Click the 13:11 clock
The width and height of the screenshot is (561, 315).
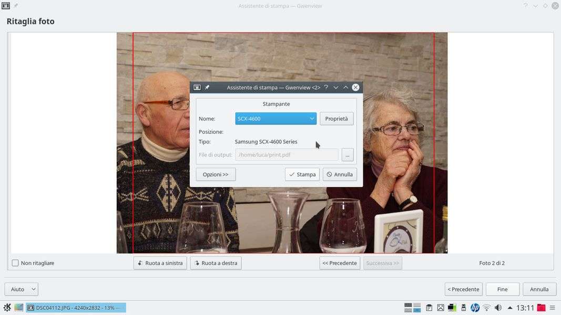(x=525, y=308)
